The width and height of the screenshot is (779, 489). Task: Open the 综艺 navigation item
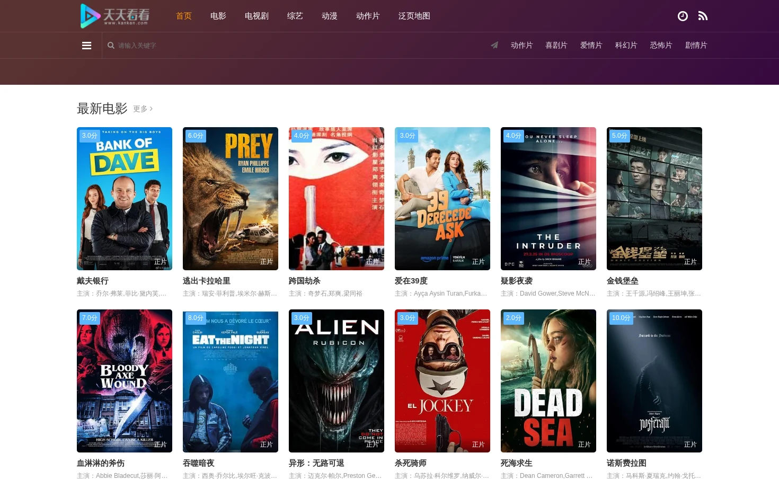click(295, 16)
